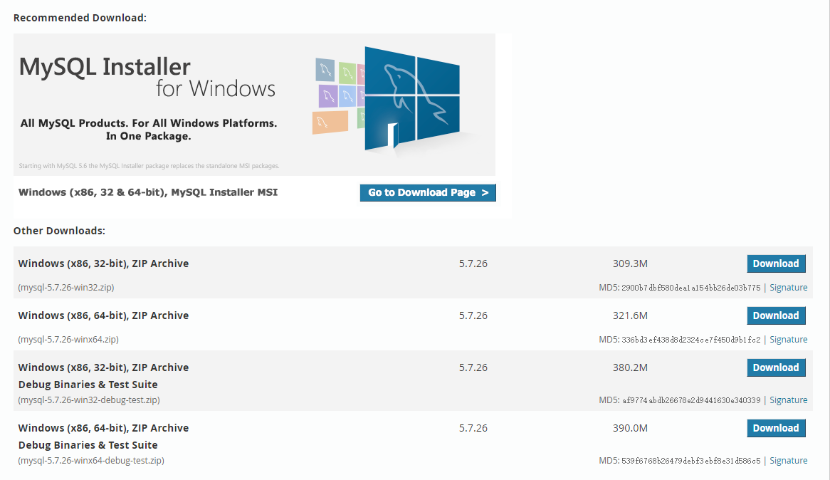This screenshot has width=830, height=480.
Task: Click version 5.7.26 in the win32 ZIP row
Action: pos(473,264)
